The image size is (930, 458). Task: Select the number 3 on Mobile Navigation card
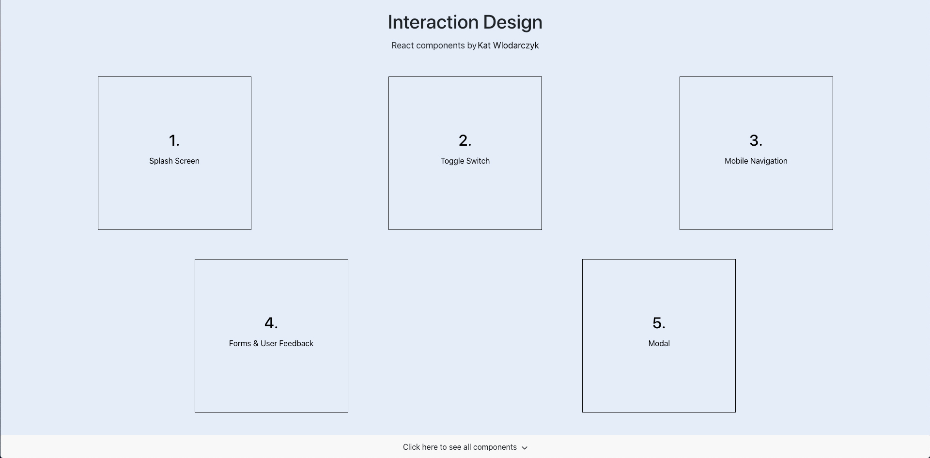coord(756,141)
